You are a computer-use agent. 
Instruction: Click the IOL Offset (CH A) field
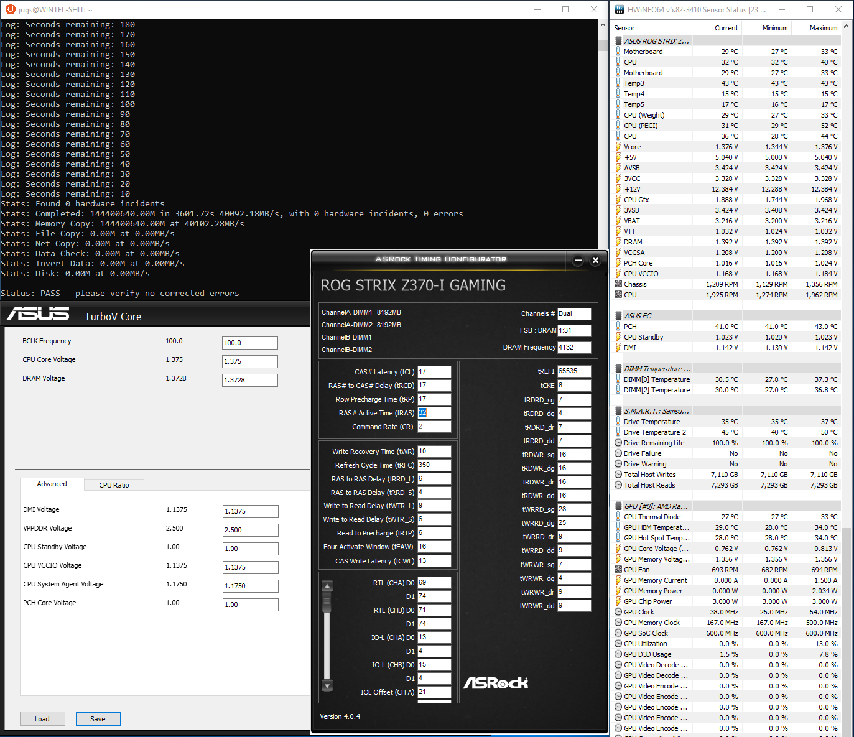(x=434, y=692)
